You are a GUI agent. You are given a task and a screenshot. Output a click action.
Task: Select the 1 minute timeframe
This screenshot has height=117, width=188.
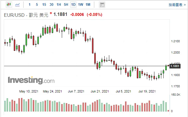click(x=30, y=5)
